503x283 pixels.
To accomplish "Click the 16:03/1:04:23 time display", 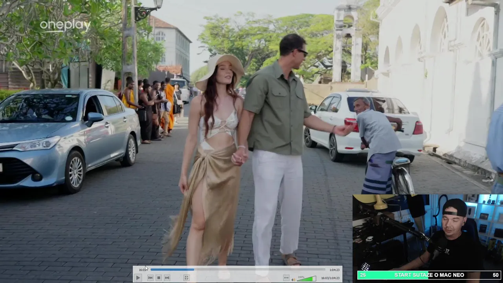I will [x=330, y=278].
